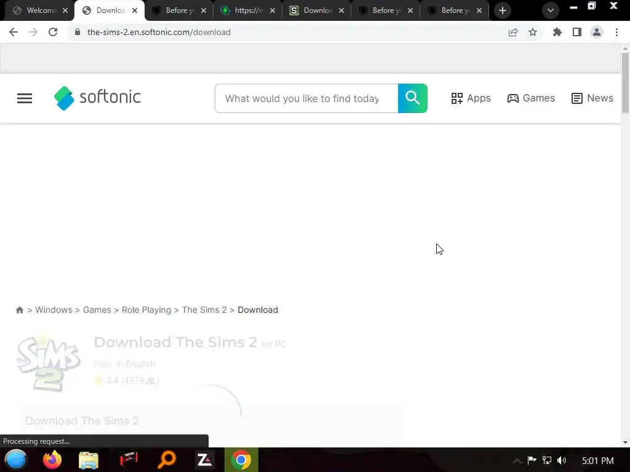Click the Softonic logo

point(97,98)
